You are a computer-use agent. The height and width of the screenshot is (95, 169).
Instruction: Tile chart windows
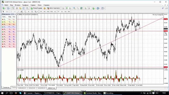[x=81, y=8]
